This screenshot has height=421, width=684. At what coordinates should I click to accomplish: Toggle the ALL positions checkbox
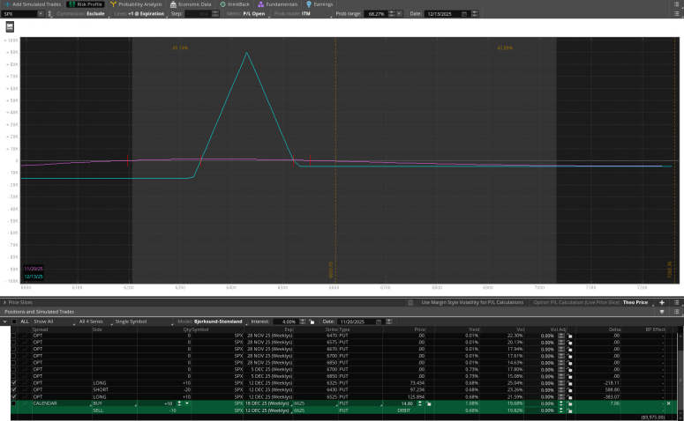pos(12,321)
